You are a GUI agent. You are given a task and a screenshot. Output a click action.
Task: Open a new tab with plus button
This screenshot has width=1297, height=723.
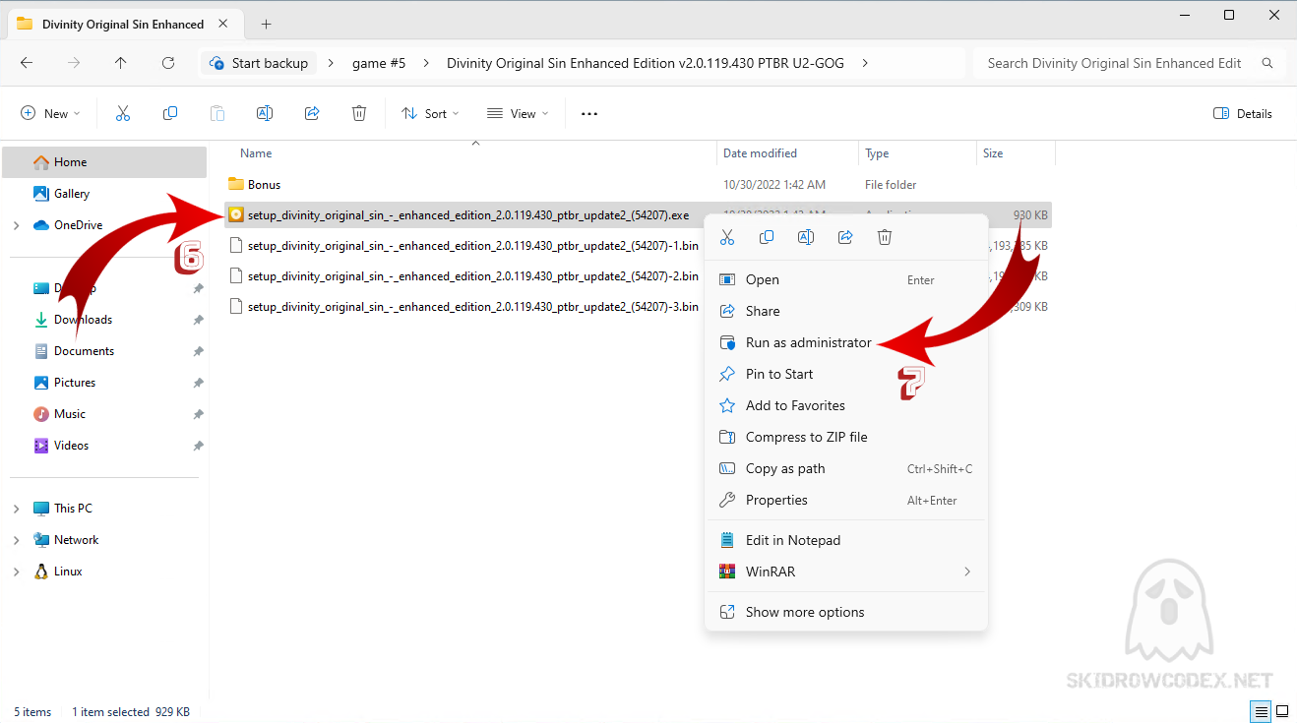(266, 24)
